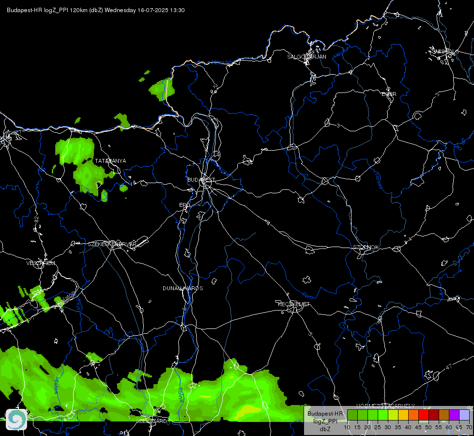Click the legend scale value 70
Screen dimensions: 474x436
tap(469, 428)
